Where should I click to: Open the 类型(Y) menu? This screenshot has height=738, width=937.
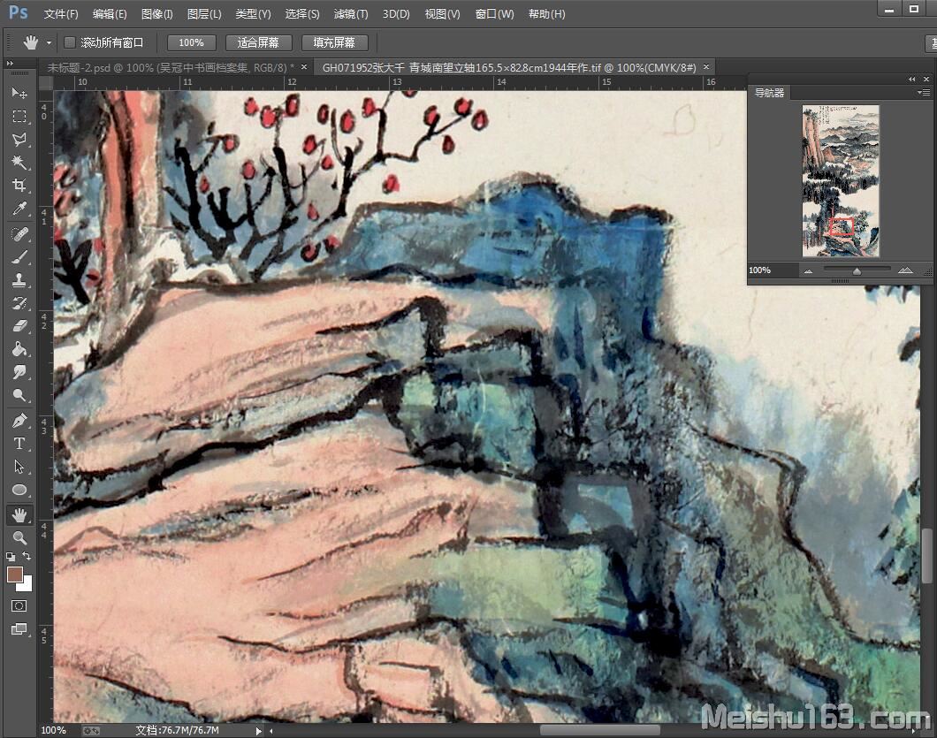pyautogui.click(x=253, y=14)
